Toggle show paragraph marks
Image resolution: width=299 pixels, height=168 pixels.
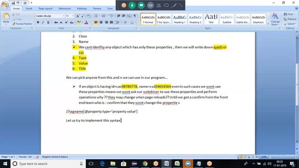tap(135, 16)
